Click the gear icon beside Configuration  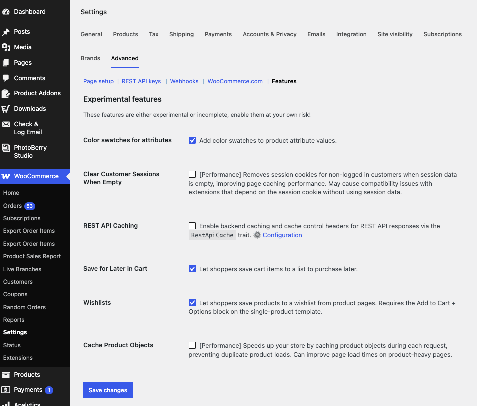coord(257,235)
